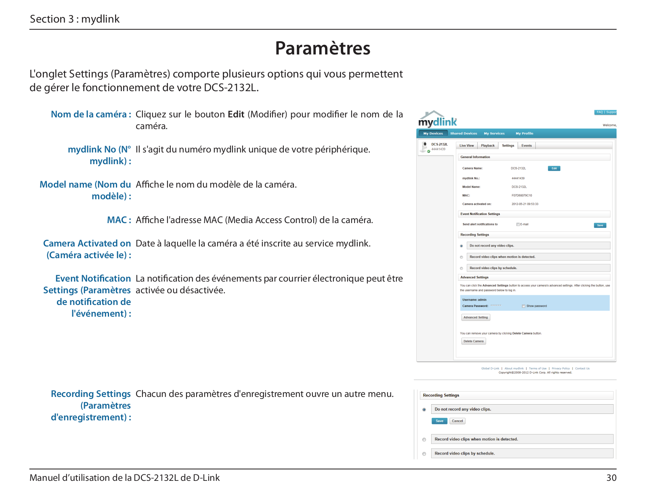Click the Edit button beside Camera Name

coord(554,169)
